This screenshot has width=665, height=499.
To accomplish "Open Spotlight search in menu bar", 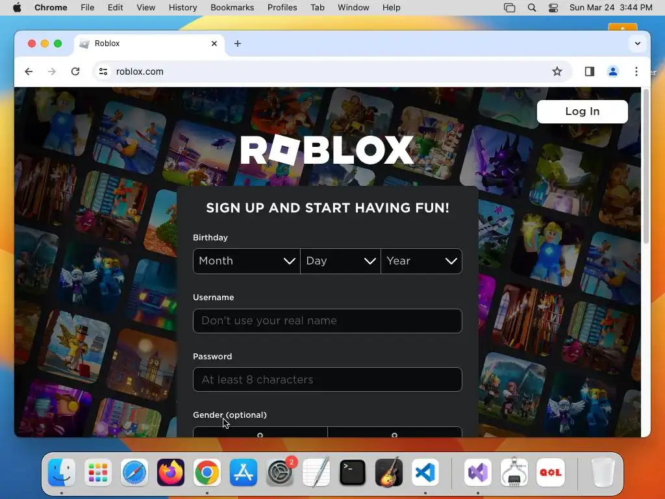I will pyautogui.click(x=532, y=7).
